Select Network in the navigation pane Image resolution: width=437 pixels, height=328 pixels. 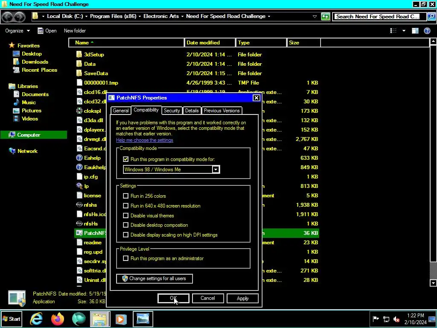(x=28, y=151)
